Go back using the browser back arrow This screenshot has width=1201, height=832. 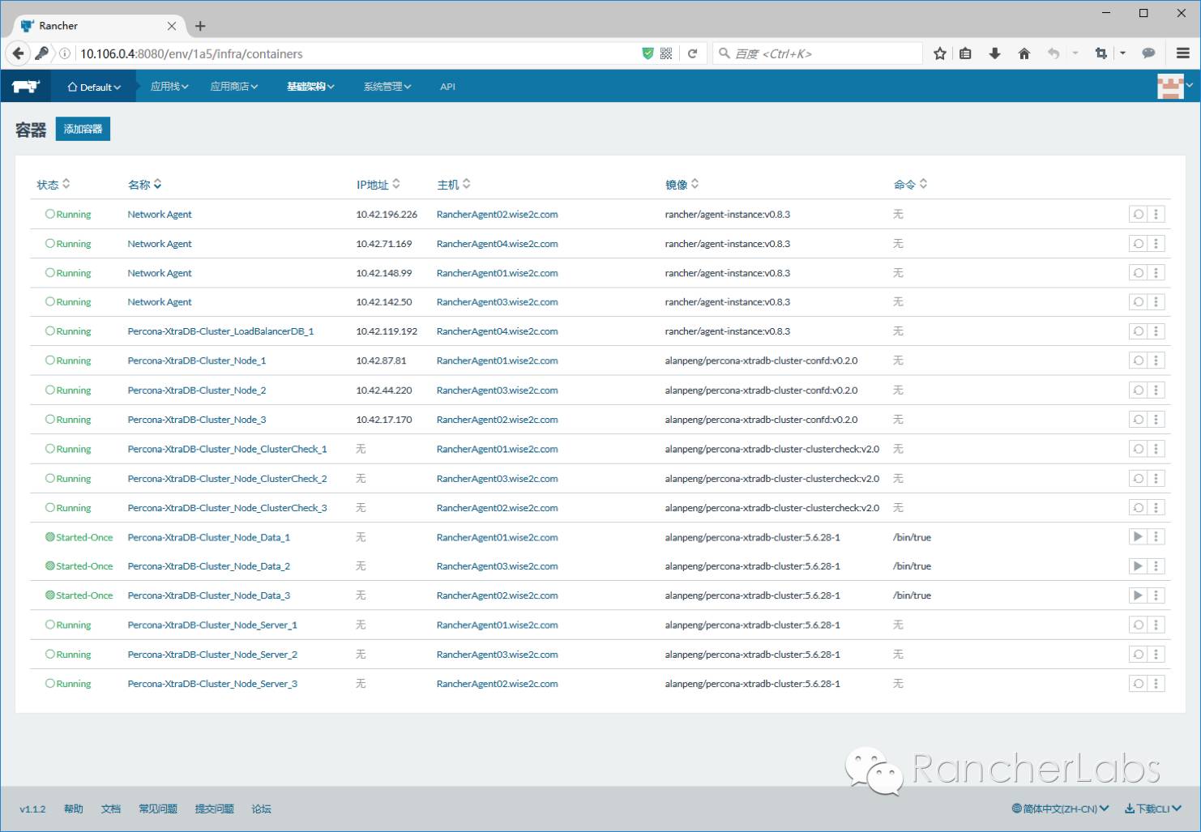pyautogui.click(x=18, y=53)
